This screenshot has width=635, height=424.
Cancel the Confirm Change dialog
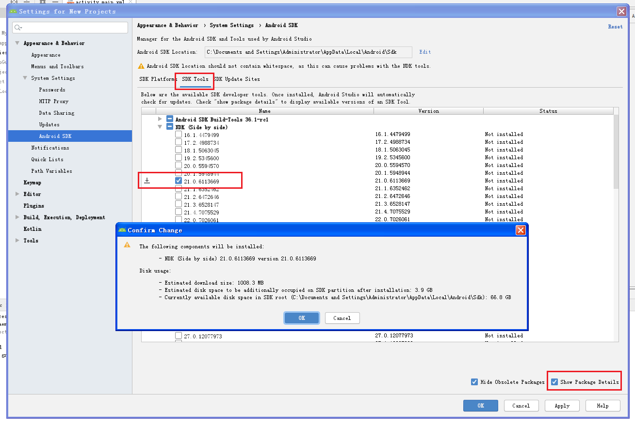point(342,318)
